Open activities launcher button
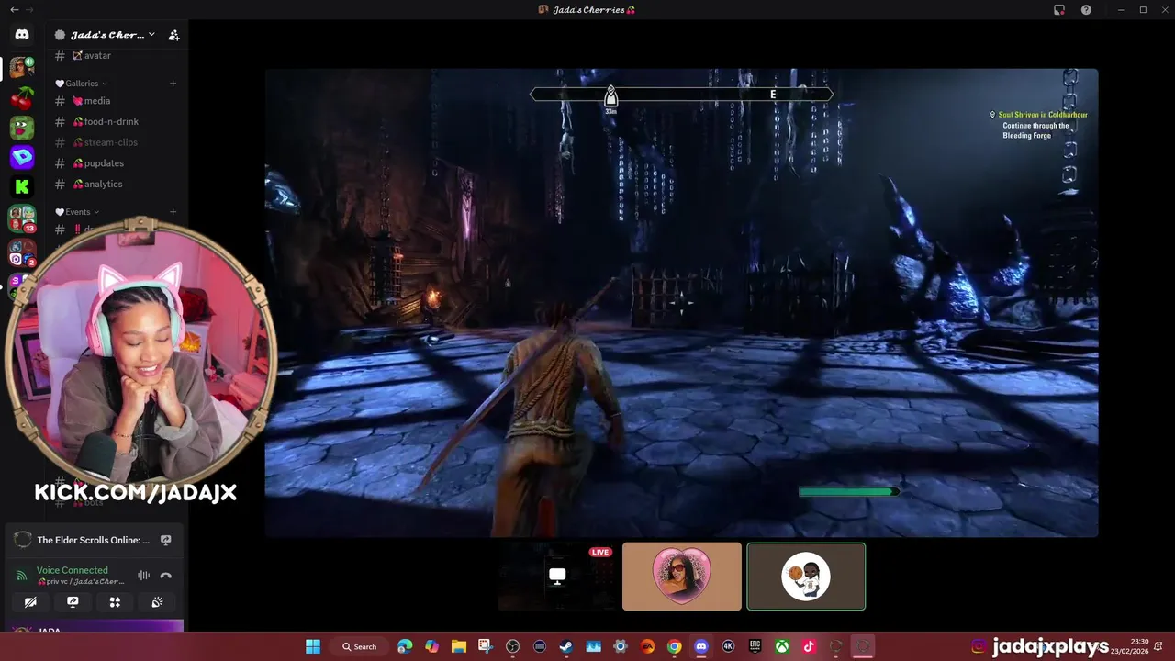1175x661 pixels. pos(115,602)
